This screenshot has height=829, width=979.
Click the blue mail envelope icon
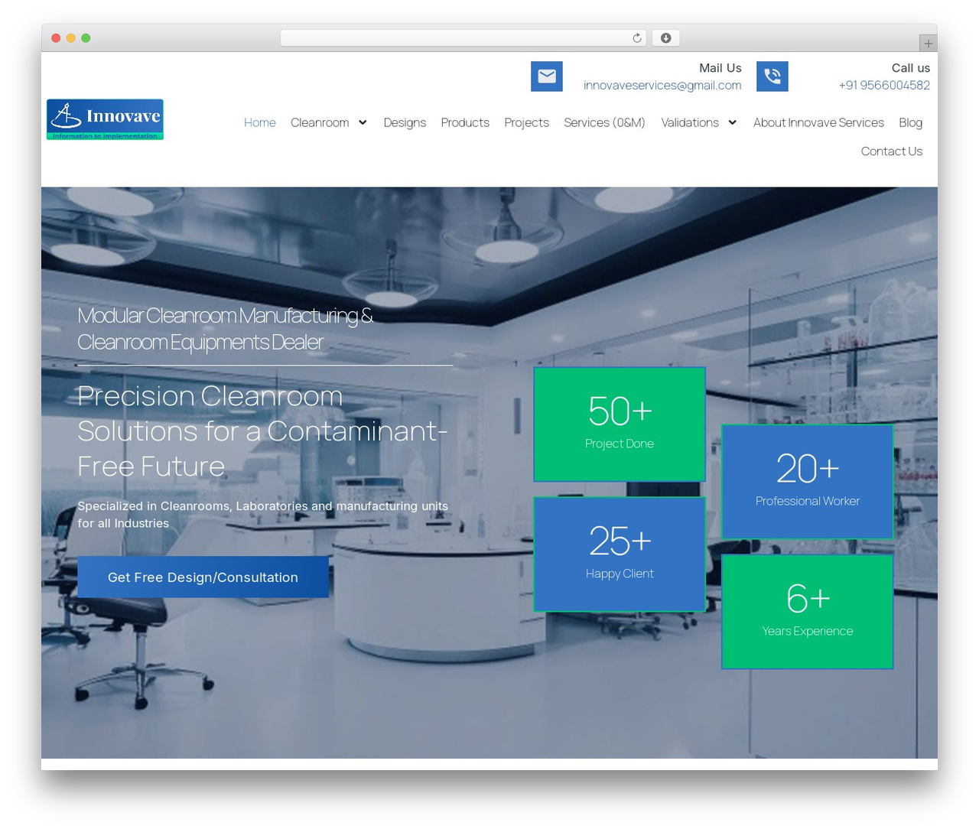[547, 76]
